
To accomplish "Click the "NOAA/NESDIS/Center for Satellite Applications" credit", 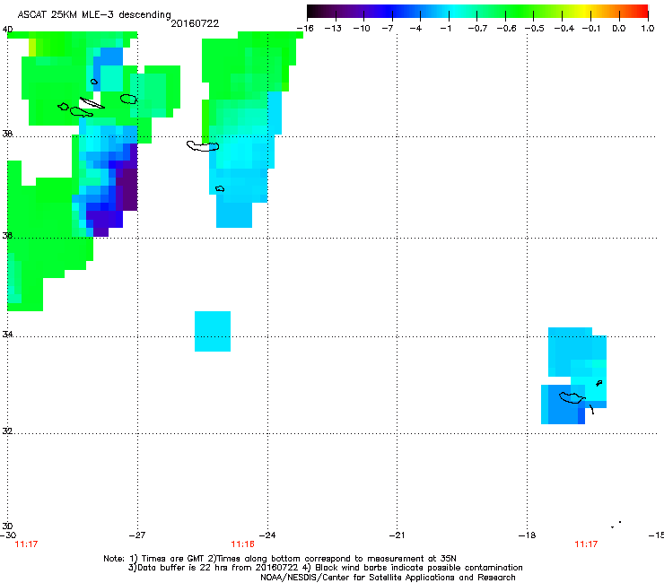I will (x=388, y=577).
